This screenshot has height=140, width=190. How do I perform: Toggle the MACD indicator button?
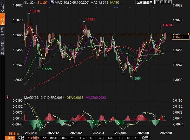(53, 138)
